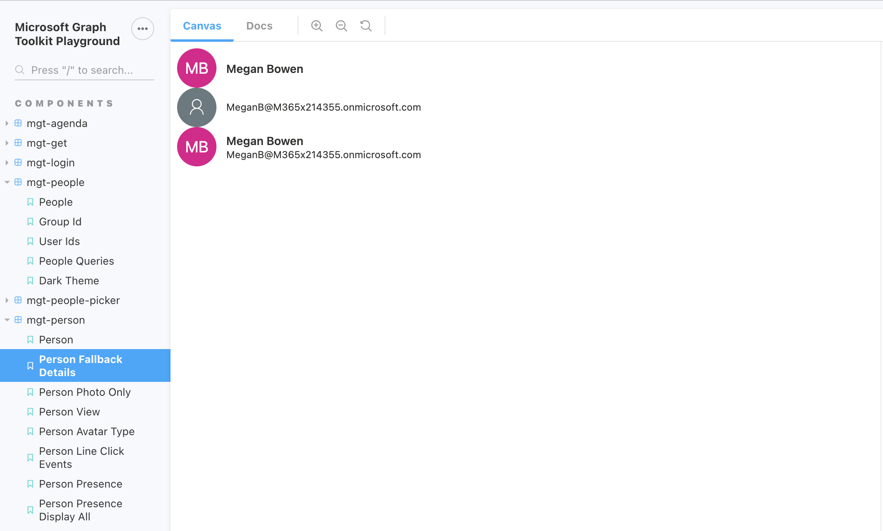Open the User Ids story
The image size is (883, 531).
pos(59,241)
